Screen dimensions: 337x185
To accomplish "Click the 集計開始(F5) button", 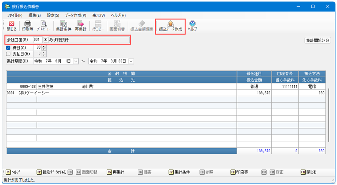I will tap(317, 40).
